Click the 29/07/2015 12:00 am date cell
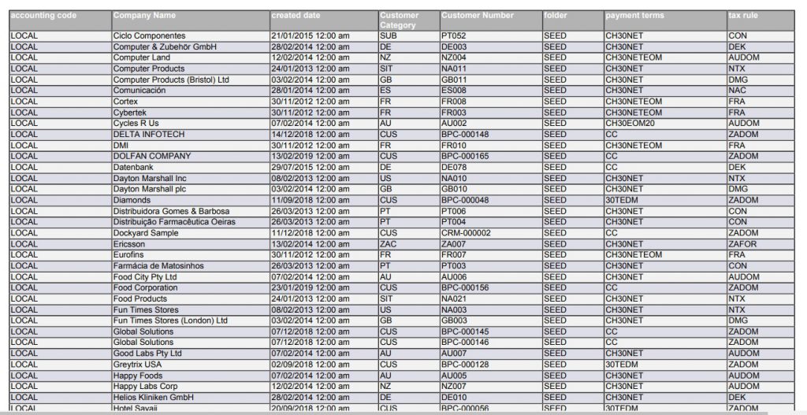Viewport: 807px width, 415px height. click(x=324, y=167)
